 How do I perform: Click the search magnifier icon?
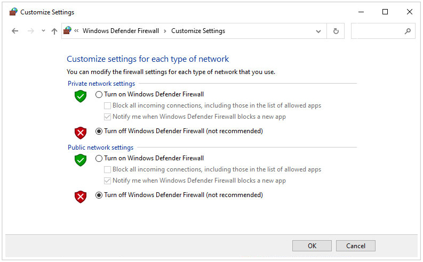(408, 31)
